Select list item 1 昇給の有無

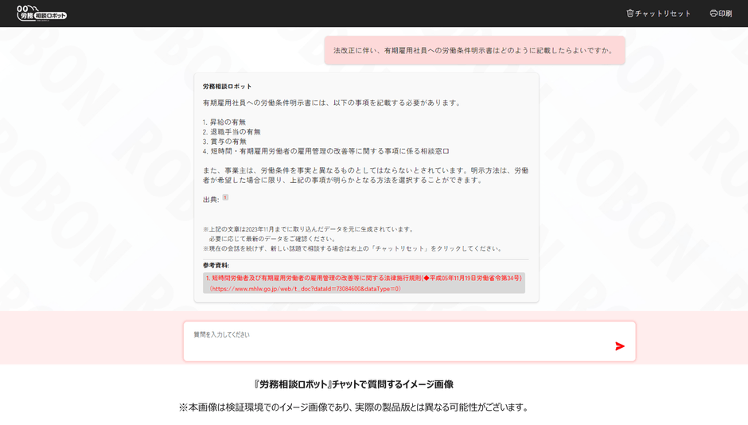tap(224, 122)
